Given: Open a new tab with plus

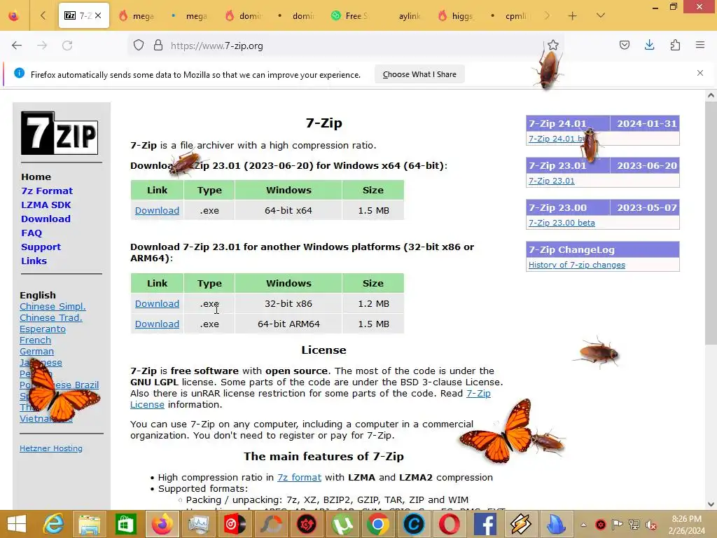Looking at the screenshot, I should (x=572, y=16).
